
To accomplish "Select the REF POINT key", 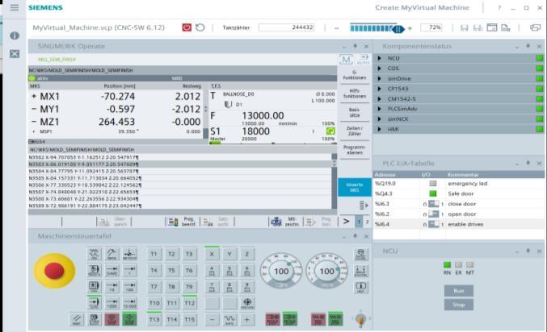I will click(129, 254).
